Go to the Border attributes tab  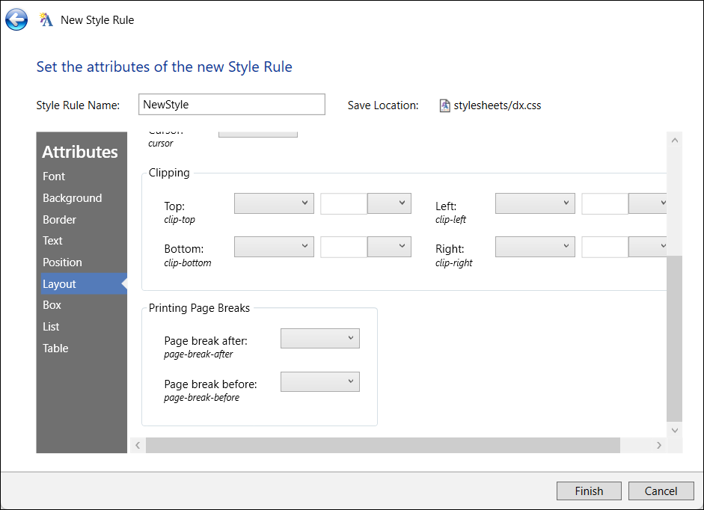(59, 220)
